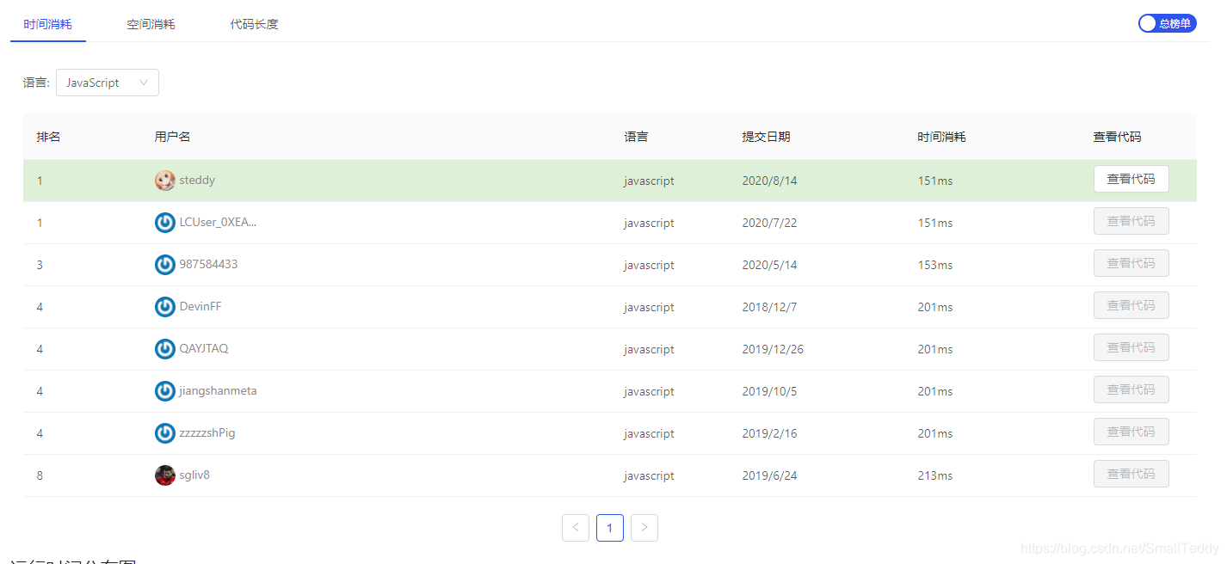Click the next page arrow

tap(644, 527)
